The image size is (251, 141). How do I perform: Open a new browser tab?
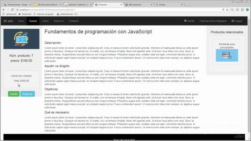coord(187,5)
